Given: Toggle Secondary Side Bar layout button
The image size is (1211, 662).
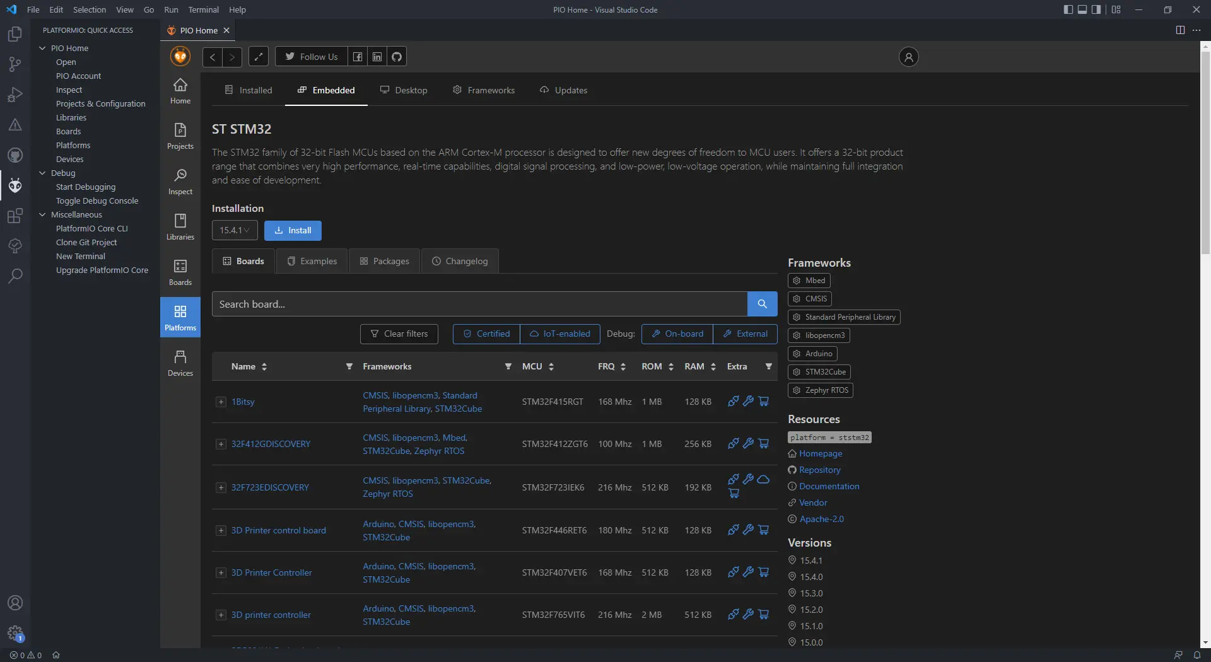Looking at the screenshot, I should (x=1096, y=9).
